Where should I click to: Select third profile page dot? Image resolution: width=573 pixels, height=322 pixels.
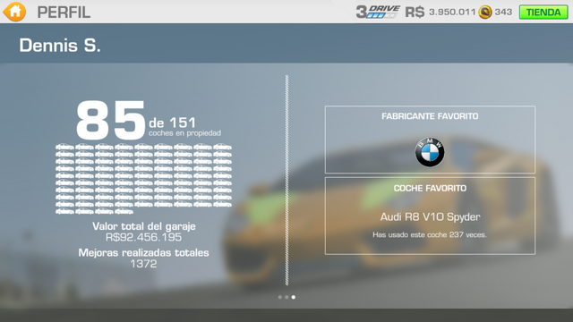[x=294, y=297]
